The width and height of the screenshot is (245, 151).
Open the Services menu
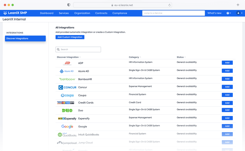(64, 13)
